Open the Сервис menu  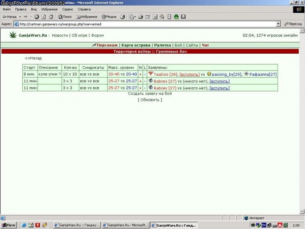coord(67,9)
